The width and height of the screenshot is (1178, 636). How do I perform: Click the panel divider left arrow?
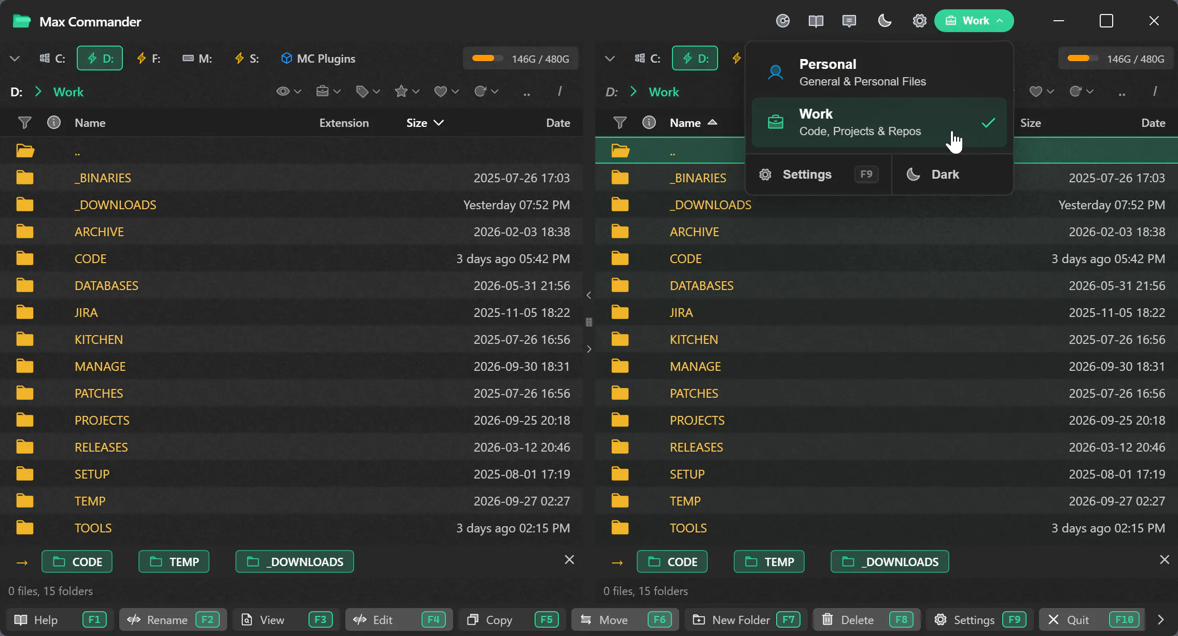click(589, 295)
